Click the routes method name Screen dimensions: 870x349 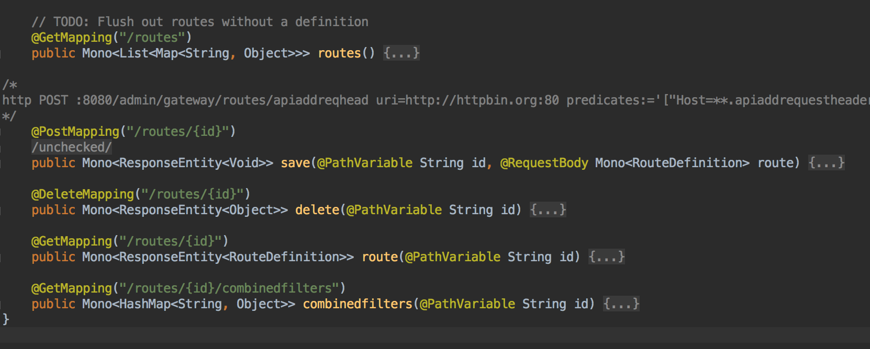point(339,53)
